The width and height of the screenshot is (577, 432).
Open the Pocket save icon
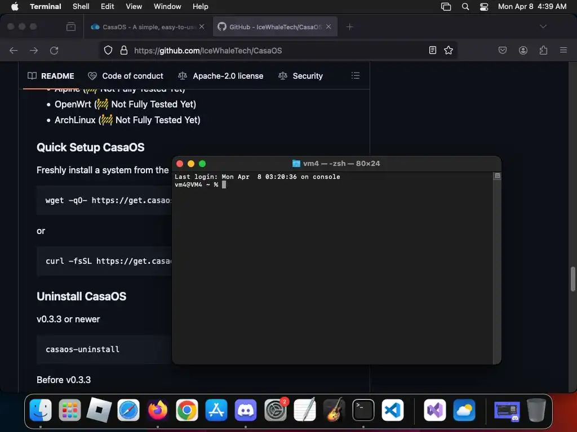point(503,50)
